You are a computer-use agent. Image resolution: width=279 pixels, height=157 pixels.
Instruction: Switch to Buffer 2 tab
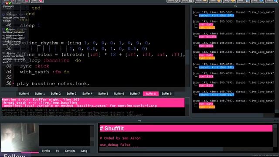(x=56, y=94)
